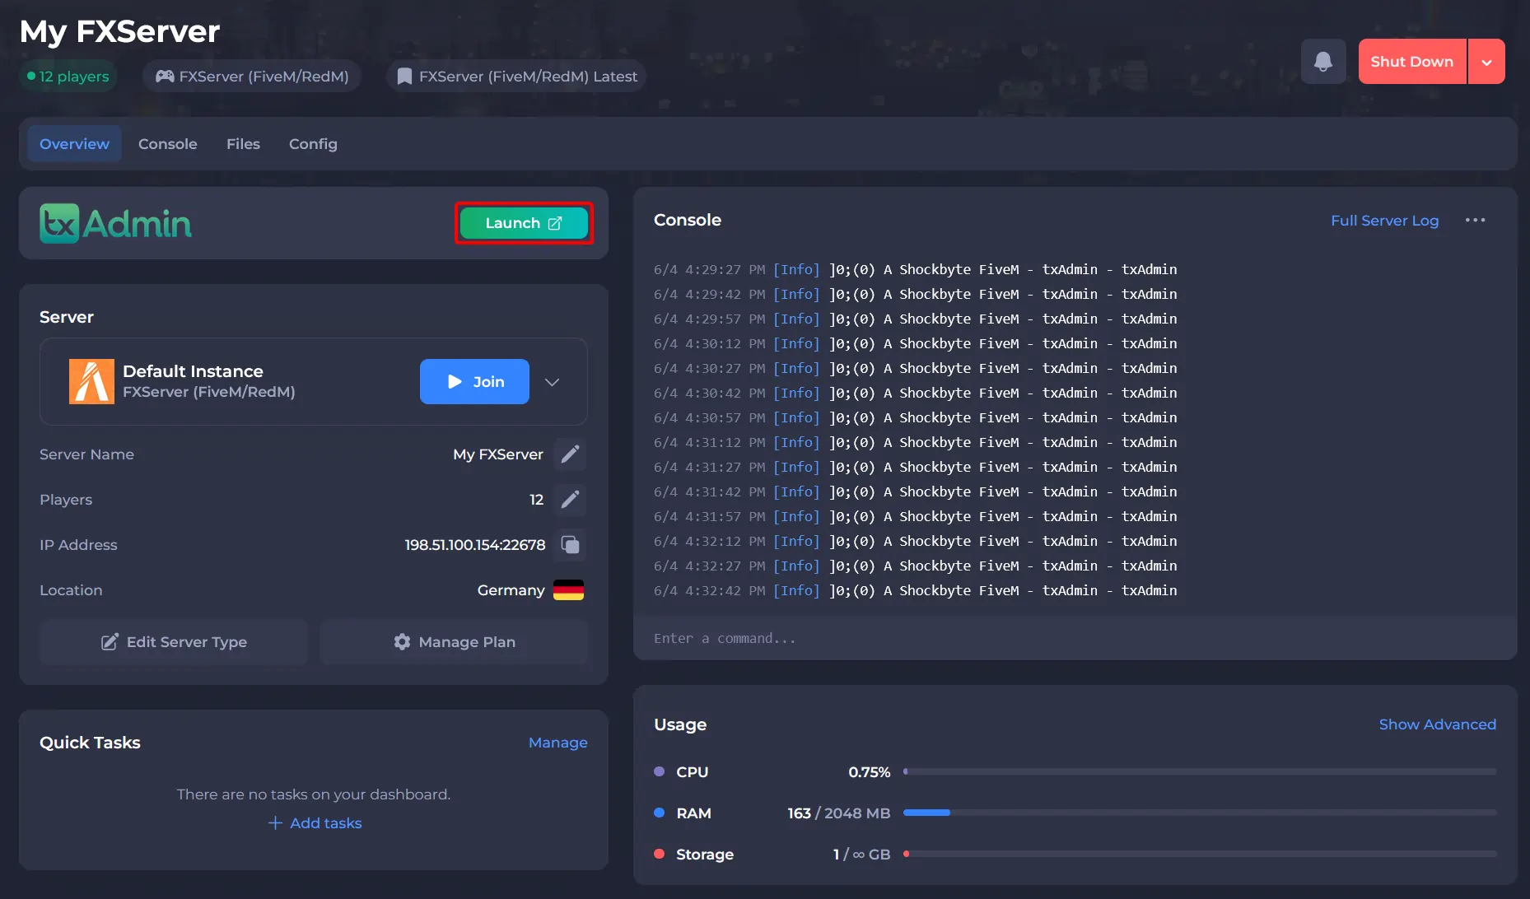
Task: Join the Default Instance server
Action: (474, 382)
